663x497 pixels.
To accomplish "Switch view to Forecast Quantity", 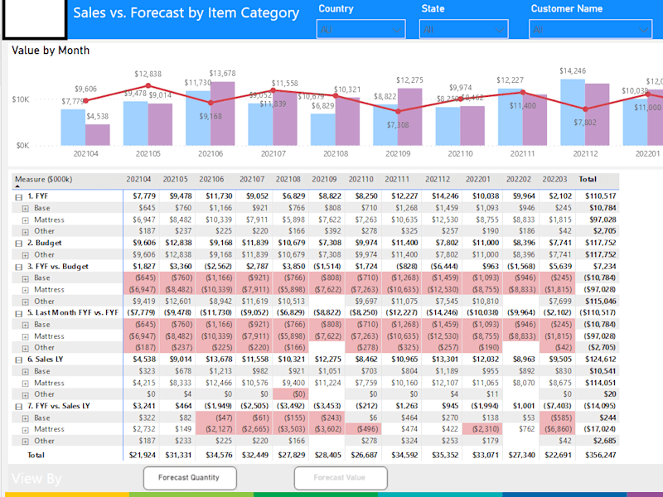I will (190, 478).
